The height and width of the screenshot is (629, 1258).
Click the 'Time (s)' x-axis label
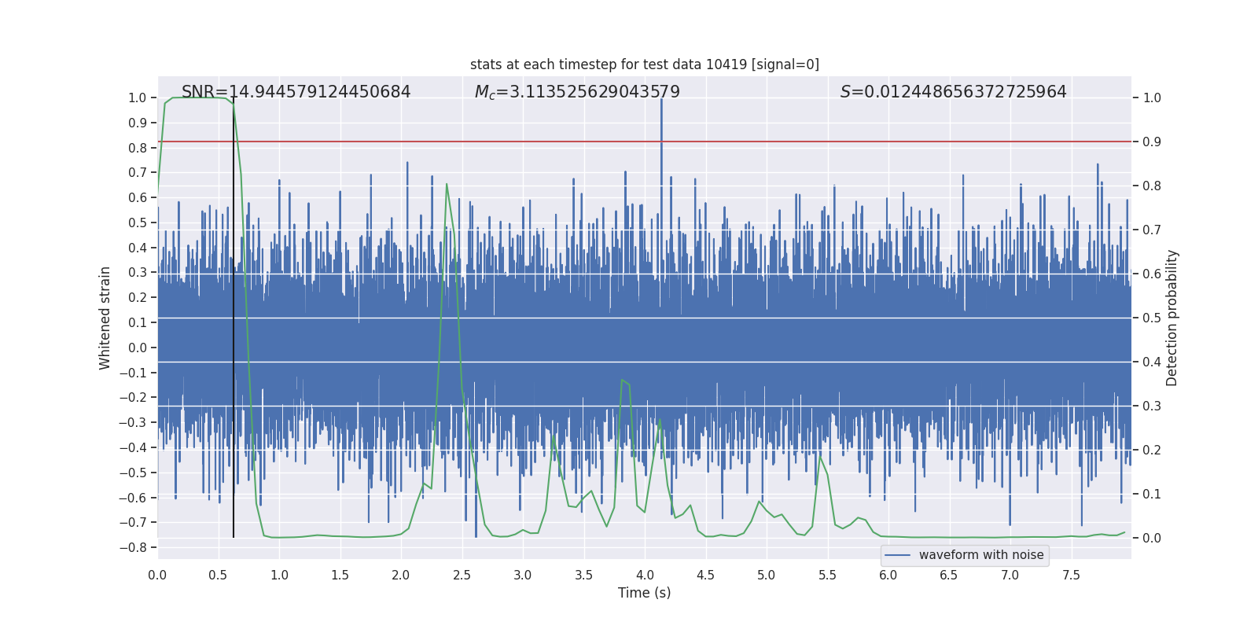[x=644, y=593]
